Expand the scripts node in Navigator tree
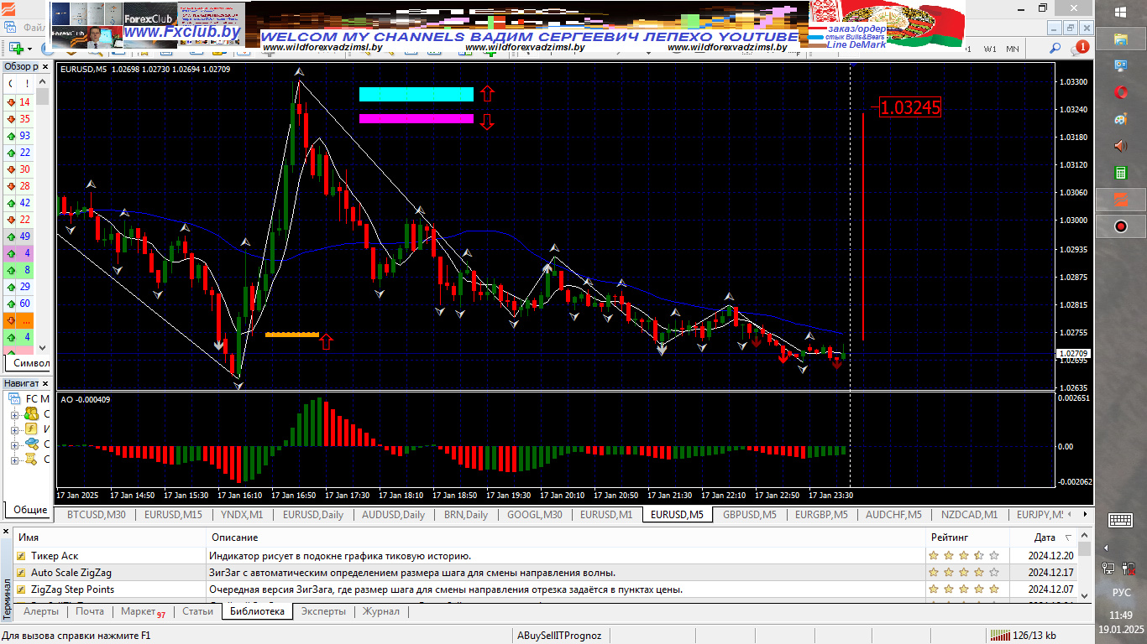The height and width of the screenshot is (644, 1147). [x=14, y=460]
